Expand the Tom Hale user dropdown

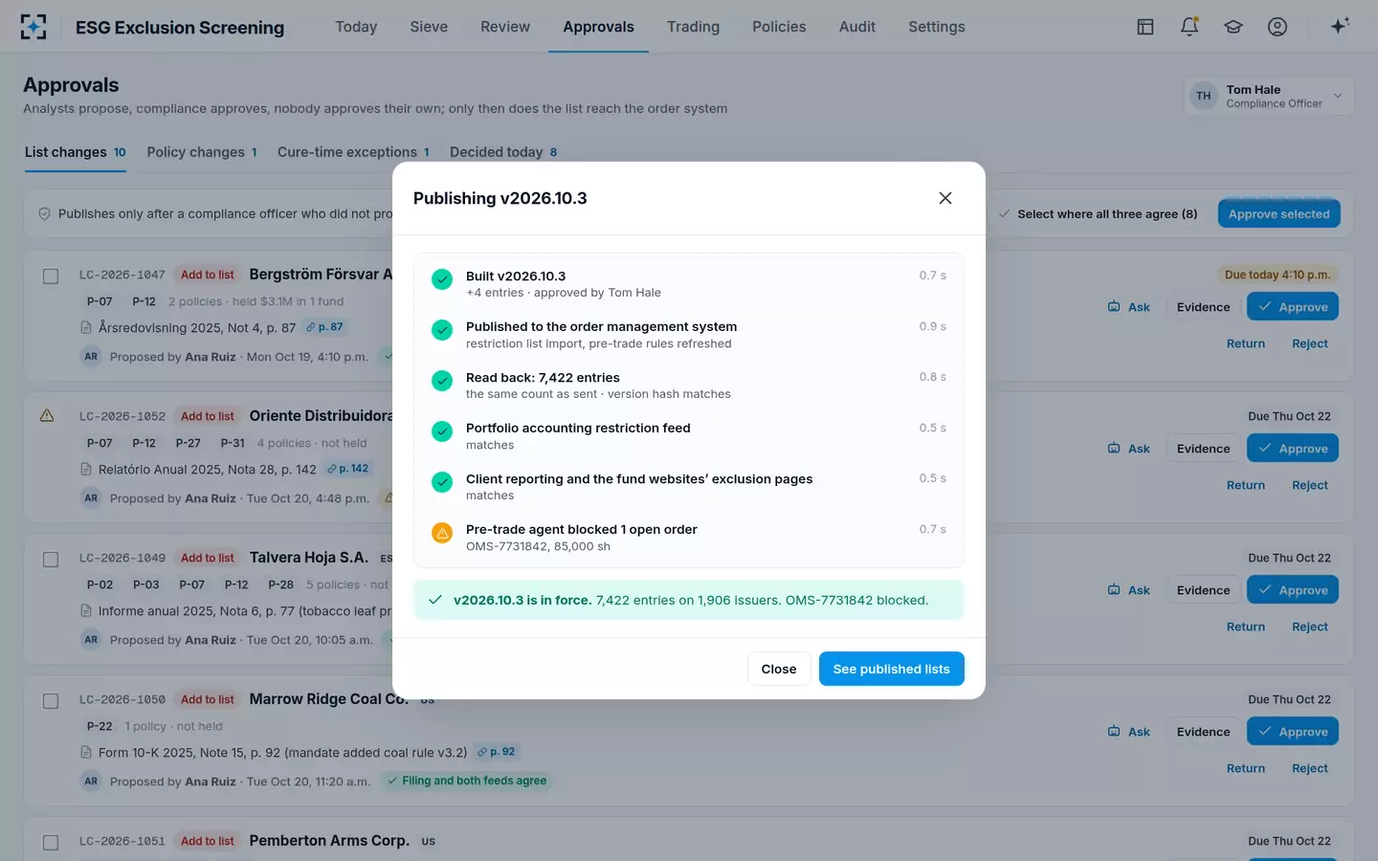coord(1269,96)
